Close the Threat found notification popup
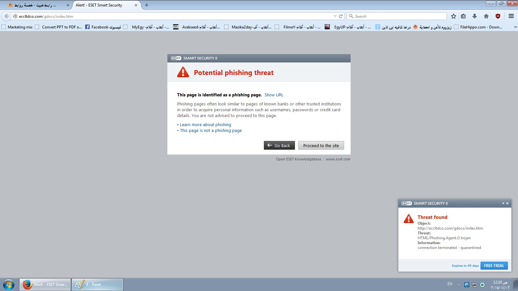518x291 pixels. tap(507, 203)
